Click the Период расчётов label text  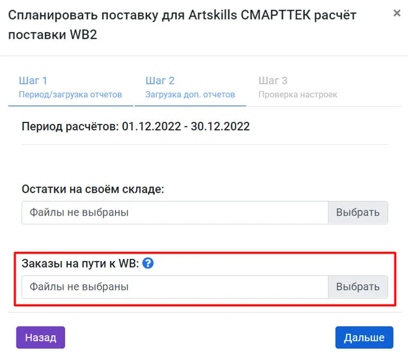tap(70, 127)
